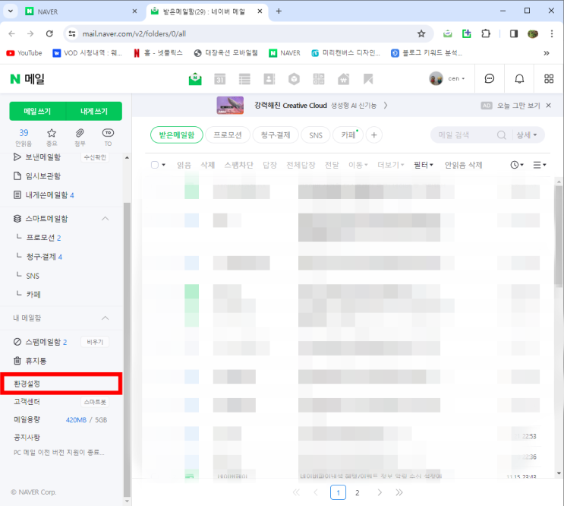
Task: Show unread mails with the 39 counter
Action: (x=24, y=137)
